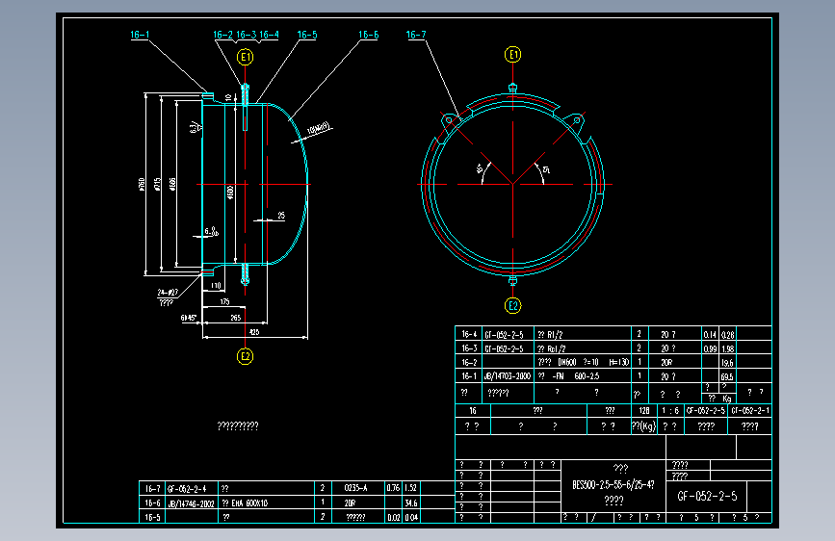Click the JB/T4746-2002 standard cell

pos(192,503)
